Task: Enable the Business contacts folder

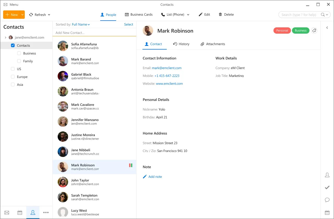Action: [x=19, y=53]
